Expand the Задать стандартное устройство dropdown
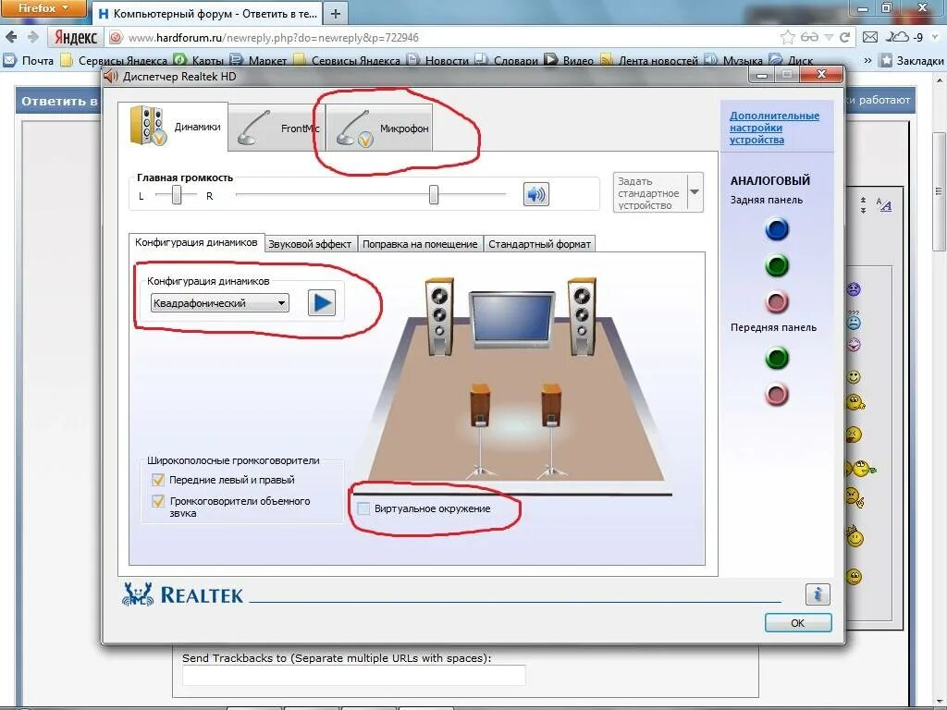The image size is (947, 710). coord(695,192)
